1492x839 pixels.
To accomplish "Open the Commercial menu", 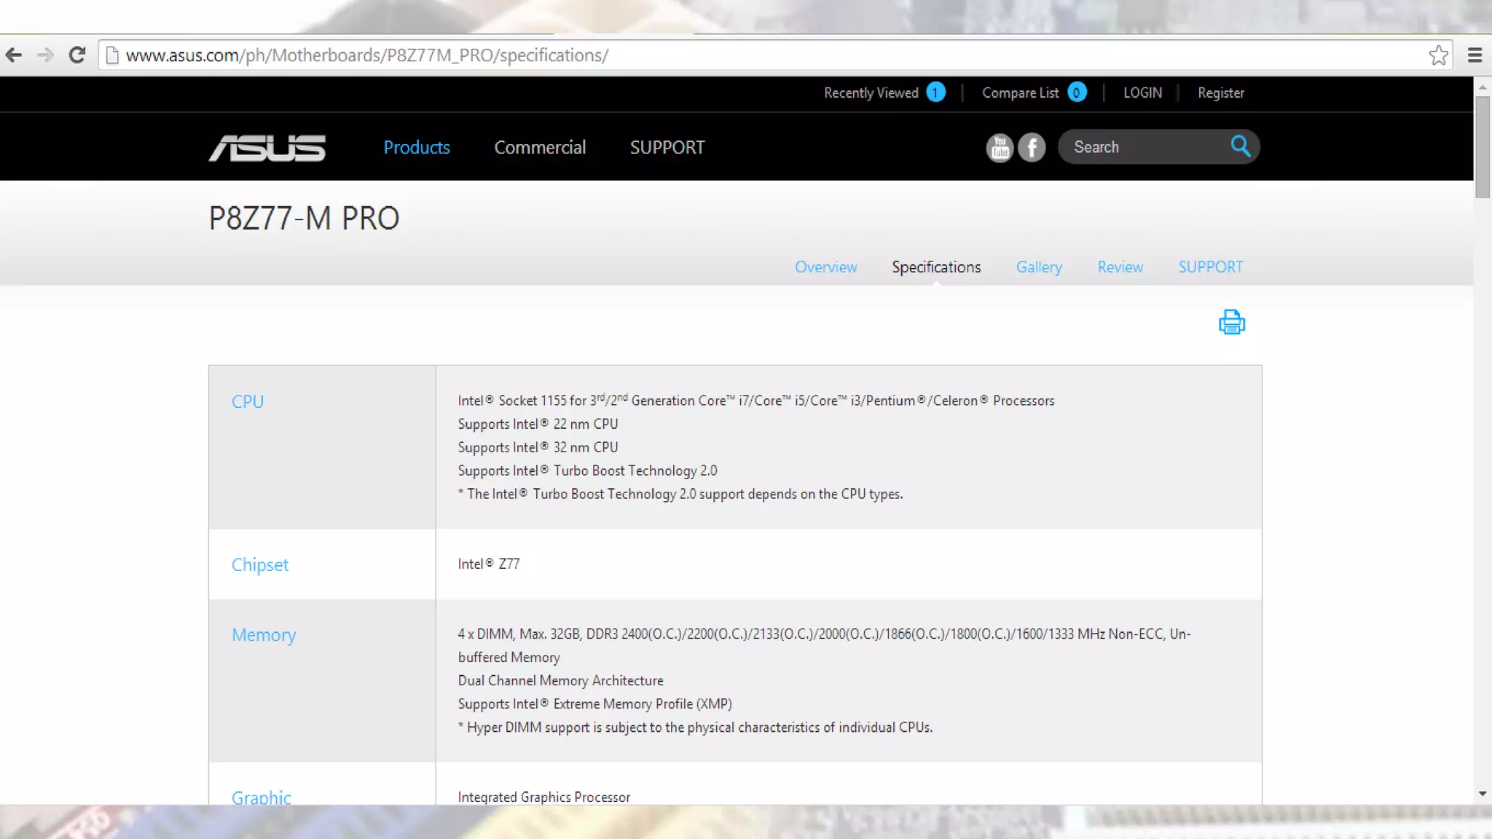I will pyautogui.click(x=540, y=148).
